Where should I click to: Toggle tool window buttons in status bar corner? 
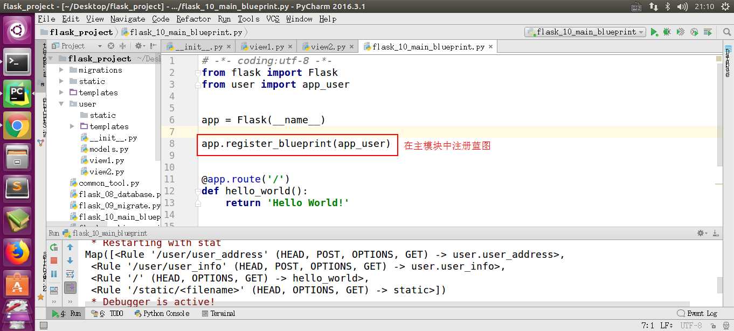click(43, 326)
